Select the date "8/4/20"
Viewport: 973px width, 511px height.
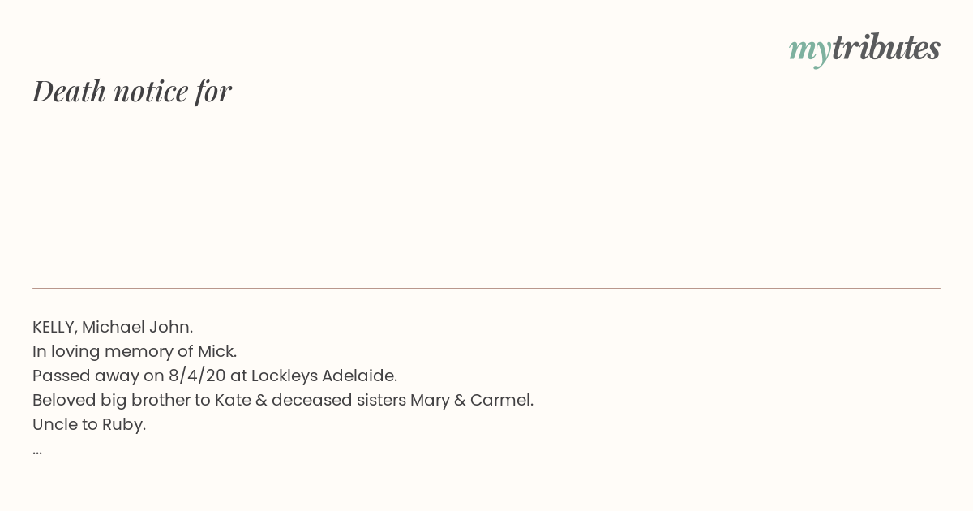197,376
